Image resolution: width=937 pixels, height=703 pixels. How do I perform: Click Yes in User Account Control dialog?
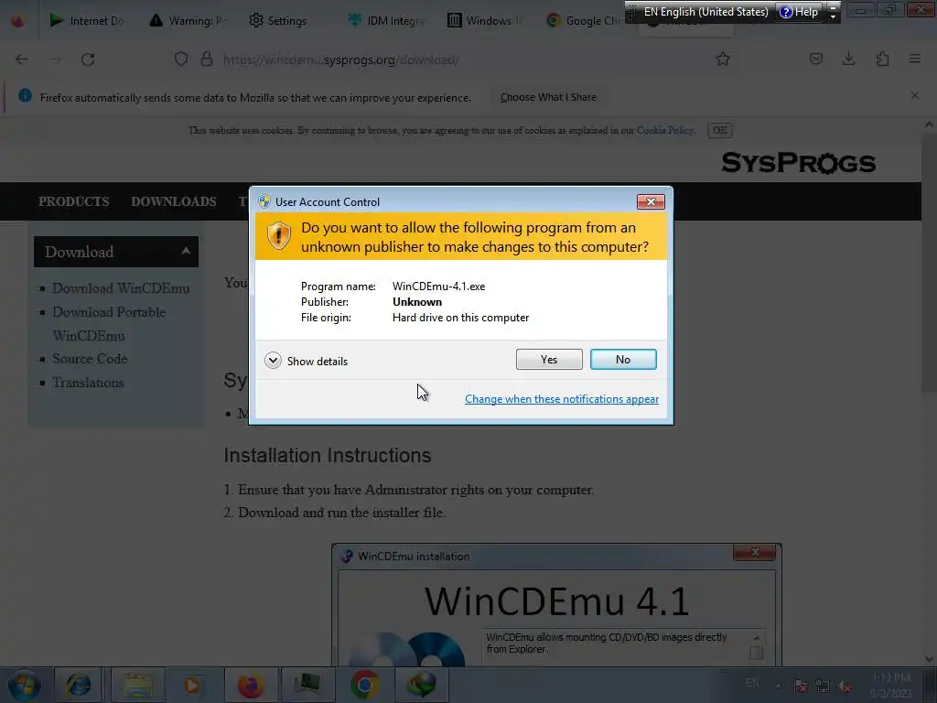[549, 359]
